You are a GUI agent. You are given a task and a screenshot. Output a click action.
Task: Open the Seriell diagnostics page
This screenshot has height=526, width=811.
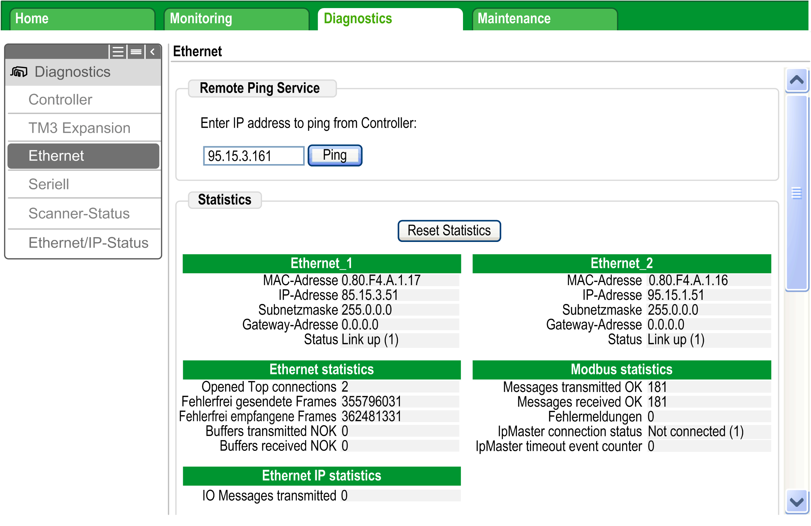pyautogui.click(x=49, y=184)
